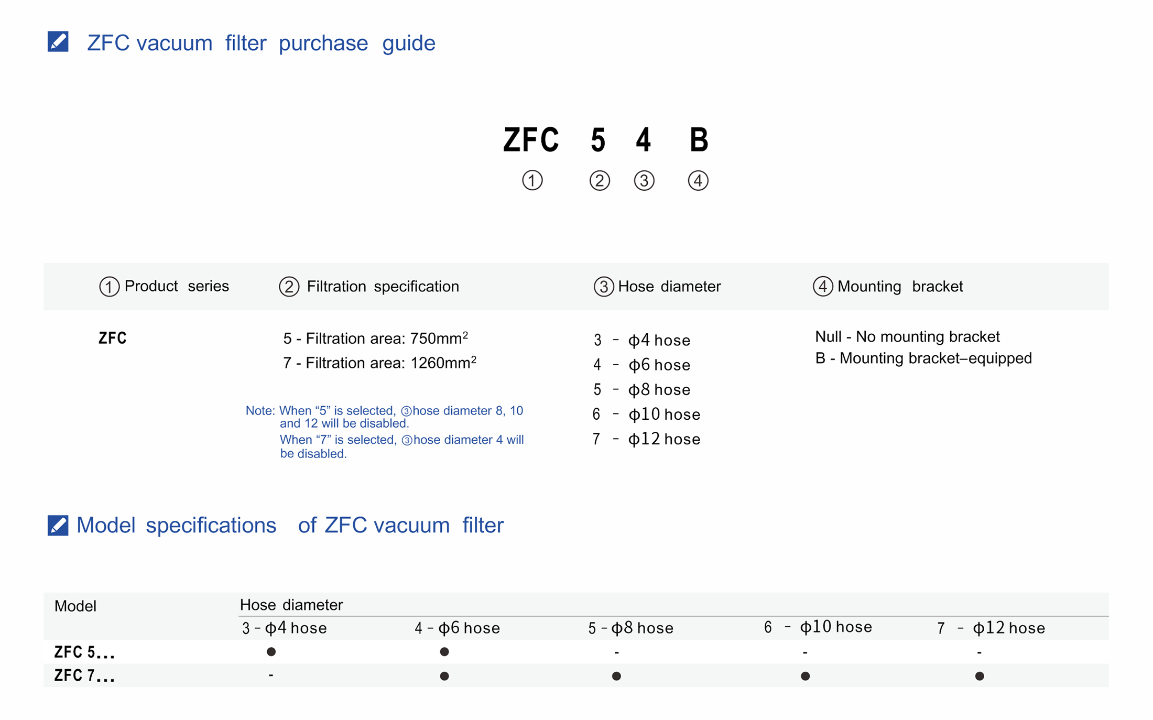Click circled number 2 below the large 5
Viewport: 1153px width, 720px height.
[600, 181]
